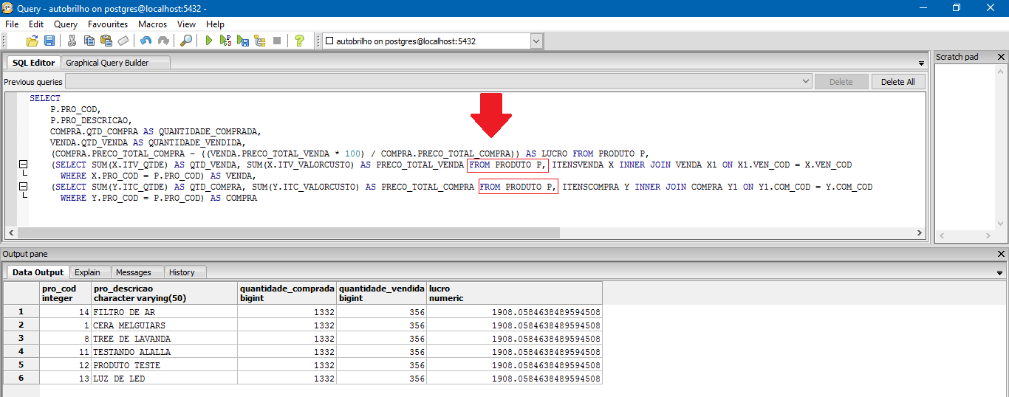Click the Copy icon in toolbar
This screenshot has width=1009, height=397.
coord(89,41)
